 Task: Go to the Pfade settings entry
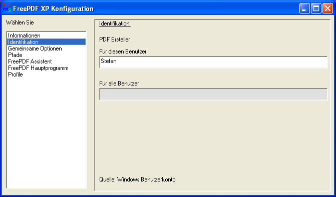tap(46, 55)
